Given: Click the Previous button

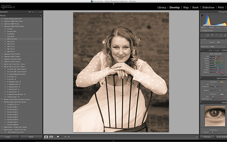Looking at the screenshot, I should (207, 137).
